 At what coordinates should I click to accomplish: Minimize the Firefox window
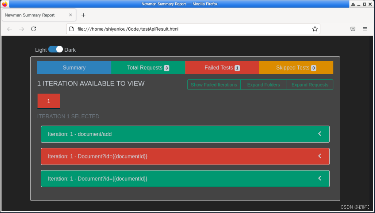point(359,4)
